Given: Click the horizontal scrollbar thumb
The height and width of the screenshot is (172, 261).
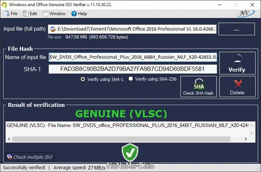Looking at the screenshot, I should coord(122,139).
